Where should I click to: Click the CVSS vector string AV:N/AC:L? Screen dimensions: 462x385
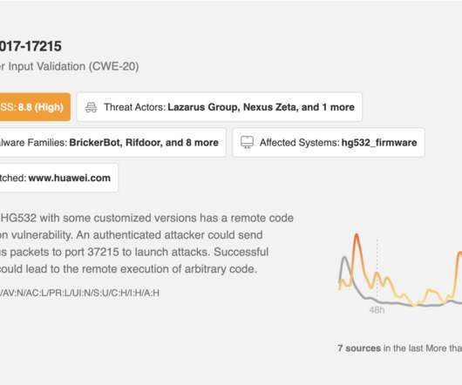point(79,293)
